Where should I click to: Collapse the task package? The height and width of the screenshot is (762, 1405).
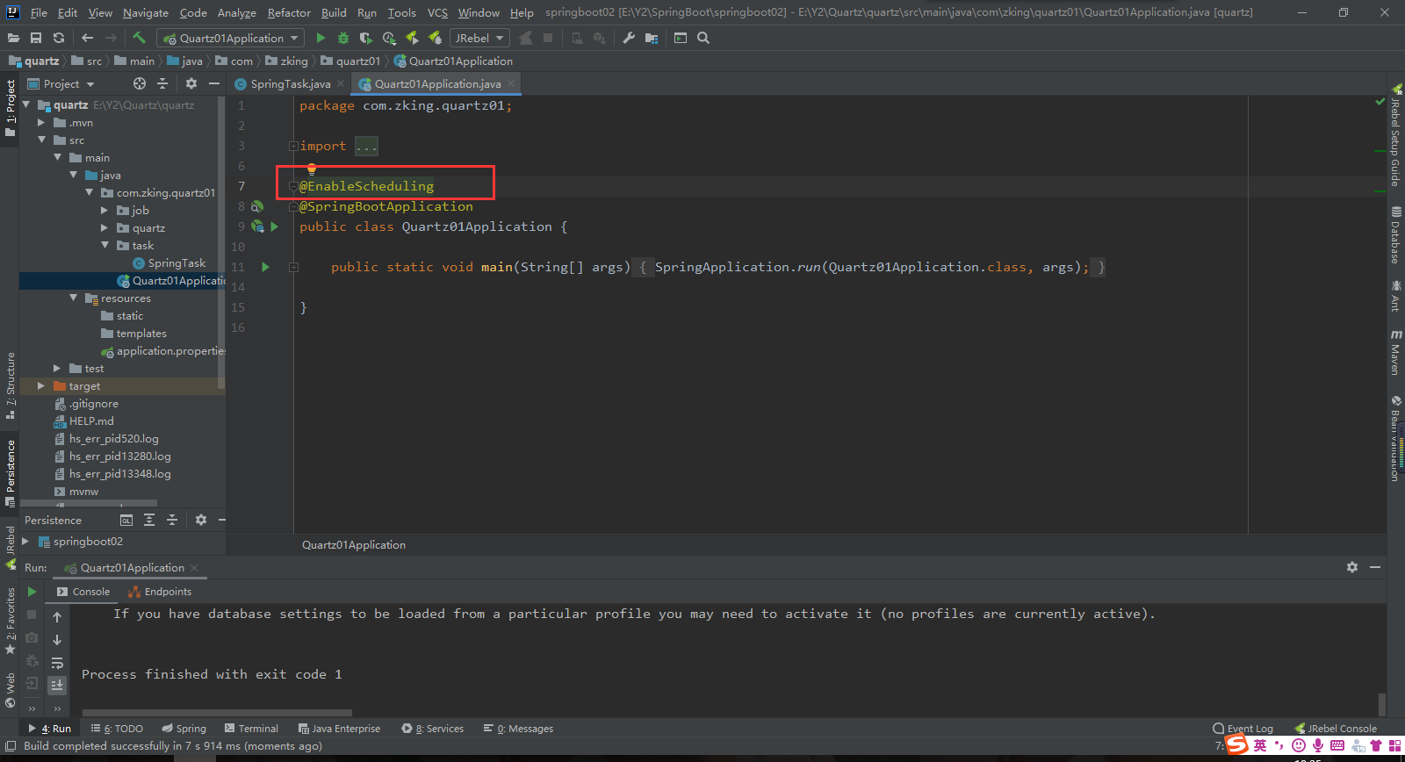click(x=104, y=246)
